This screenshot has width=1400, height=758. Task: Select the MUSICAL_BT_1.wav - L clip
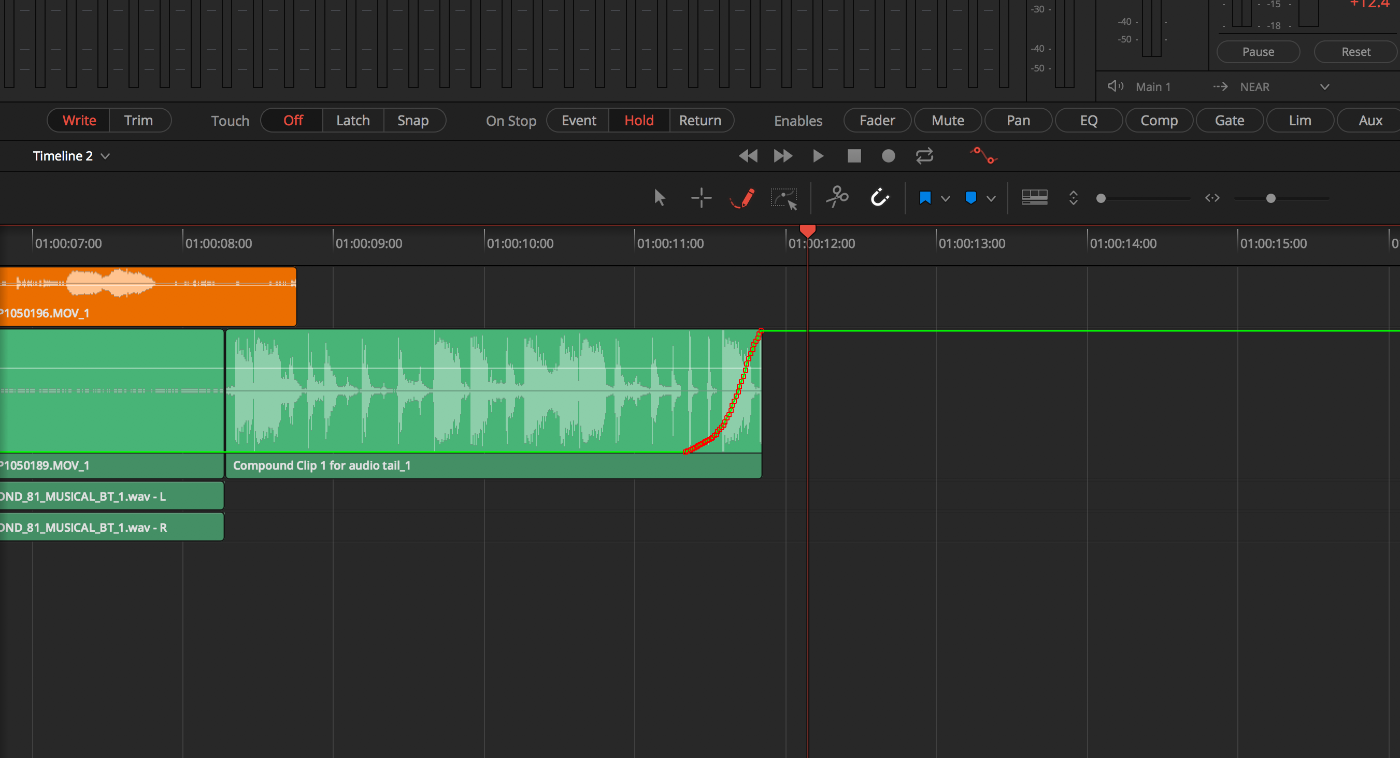111,497
